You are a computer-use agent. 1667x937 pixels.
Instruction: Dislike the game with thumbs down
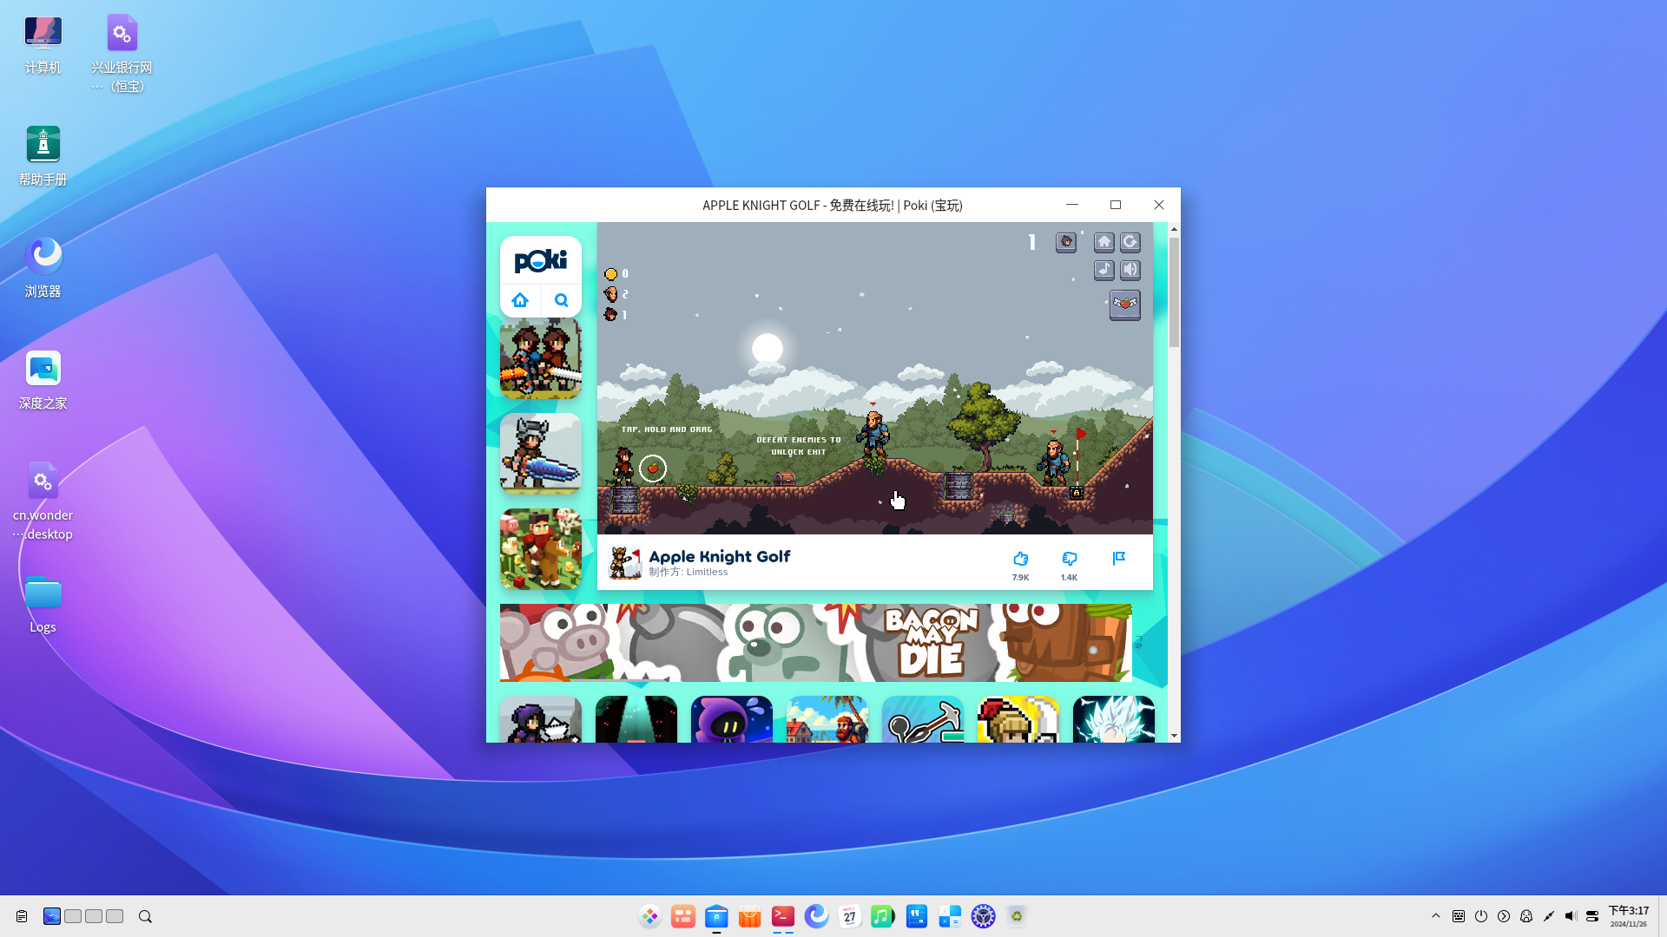(1069, 560)
